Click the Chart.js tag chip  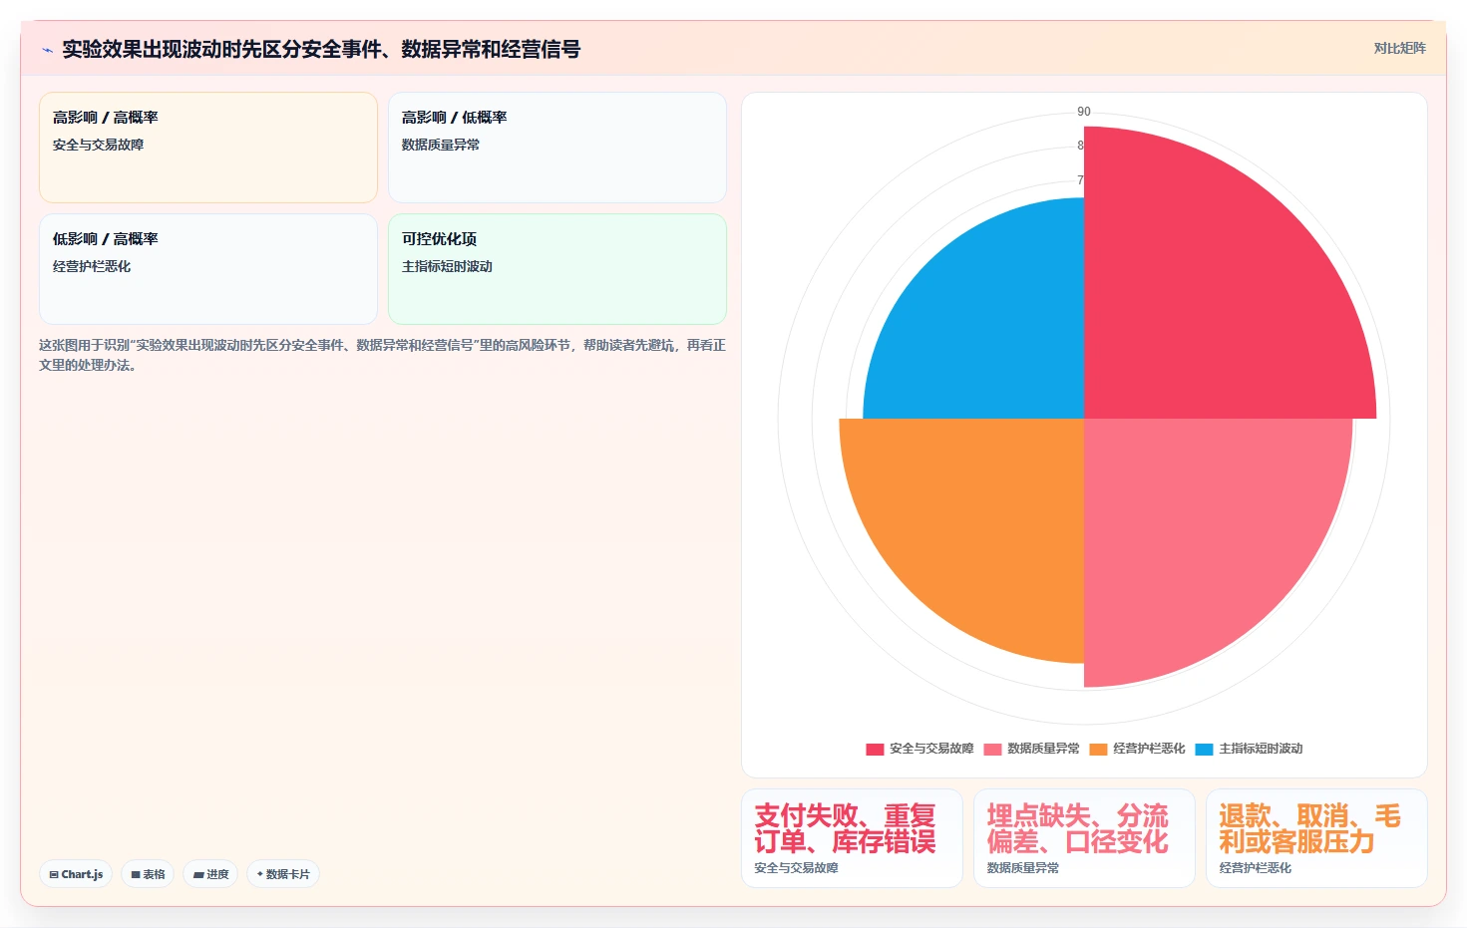pyautogui.click(x=76, y=874)
